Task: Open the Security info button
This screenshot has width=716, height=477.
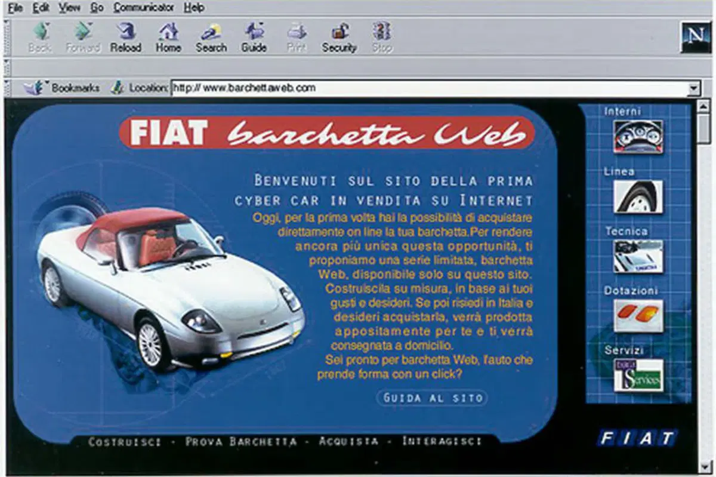Action: 339,38
